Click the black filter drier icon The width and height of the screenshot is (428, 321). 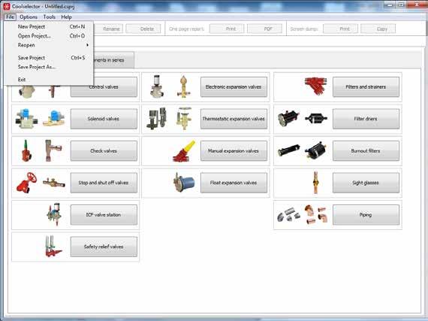point(289,119)
